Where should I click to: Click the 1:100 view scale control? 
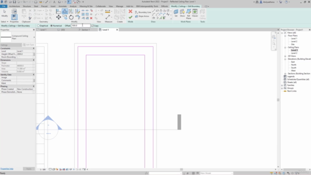click(43, 170)
